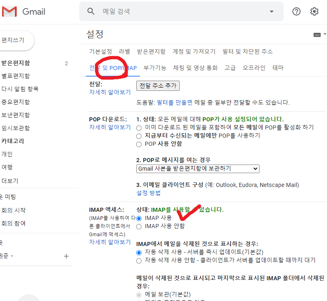Image resolution: width=327 pixels, height=301 pixels.
Task: Click the Gmail envelope logo
Action: coord(9,11)
